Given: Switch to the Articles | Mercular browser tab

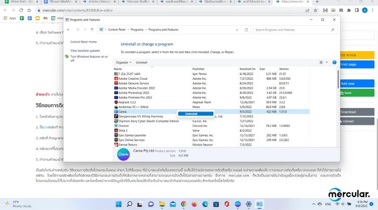Looking at the screenshot, I should coord(99,2).
